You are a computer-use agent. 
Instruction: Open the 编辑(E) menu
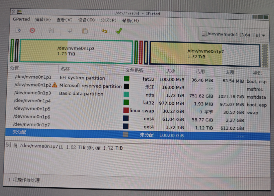coord(43,19)
